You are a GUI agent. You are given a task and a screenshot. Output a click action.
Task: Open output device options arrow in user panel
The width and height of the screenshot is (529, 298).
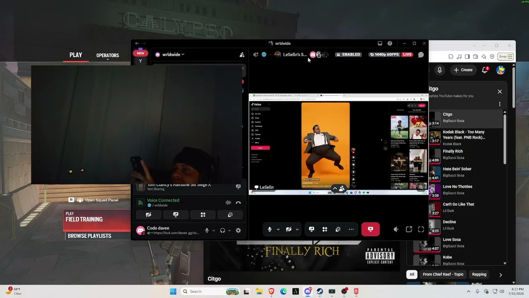click(229, 231)
